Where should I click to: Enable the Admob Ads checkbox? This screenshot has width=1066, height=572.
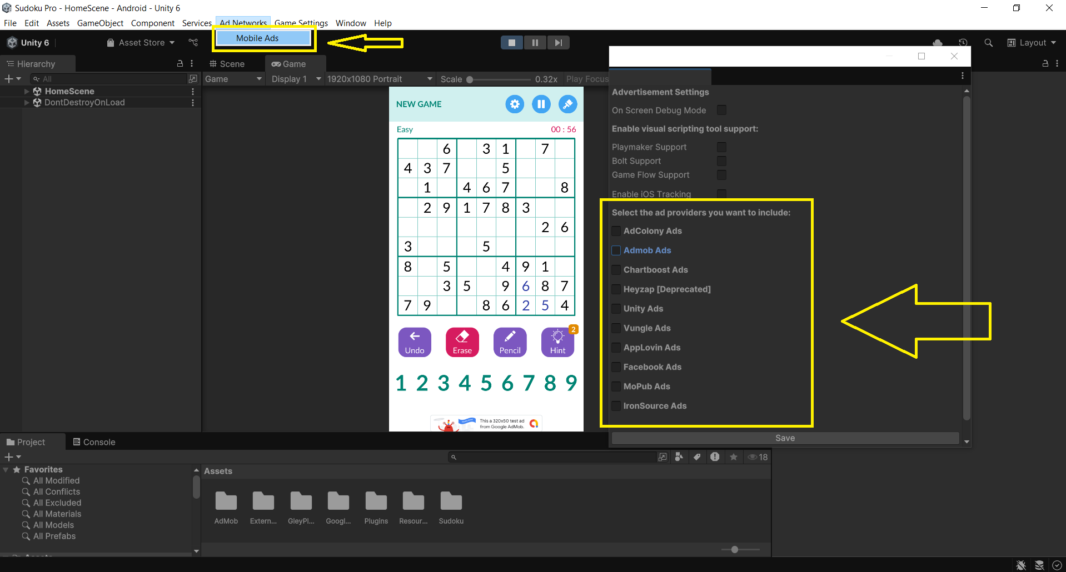(x=616, y=250)
